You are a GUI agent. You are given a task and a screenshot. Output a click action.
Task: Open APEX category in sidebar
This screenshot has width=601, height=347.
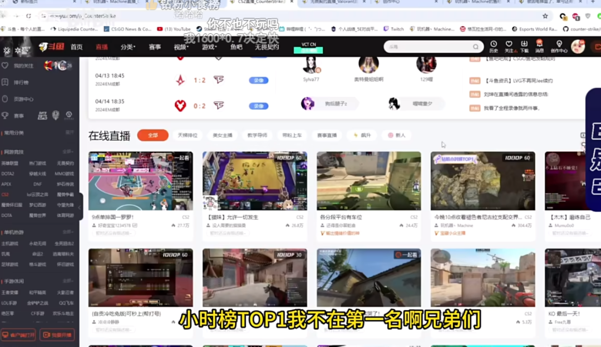click(6, 184)
